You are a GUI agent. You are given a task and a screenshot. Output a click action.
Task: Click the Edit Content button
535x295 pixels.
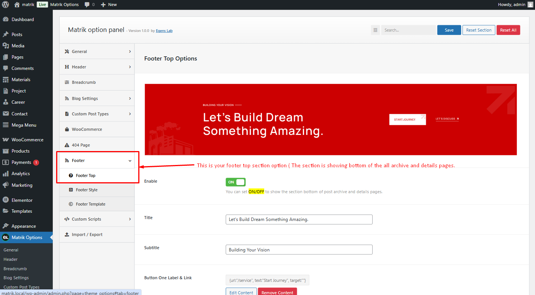point(241,292)
